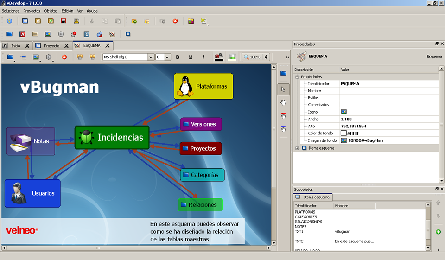
Task: Click the red delete icon in schema toolbar
Action: [x=64, y=57]
